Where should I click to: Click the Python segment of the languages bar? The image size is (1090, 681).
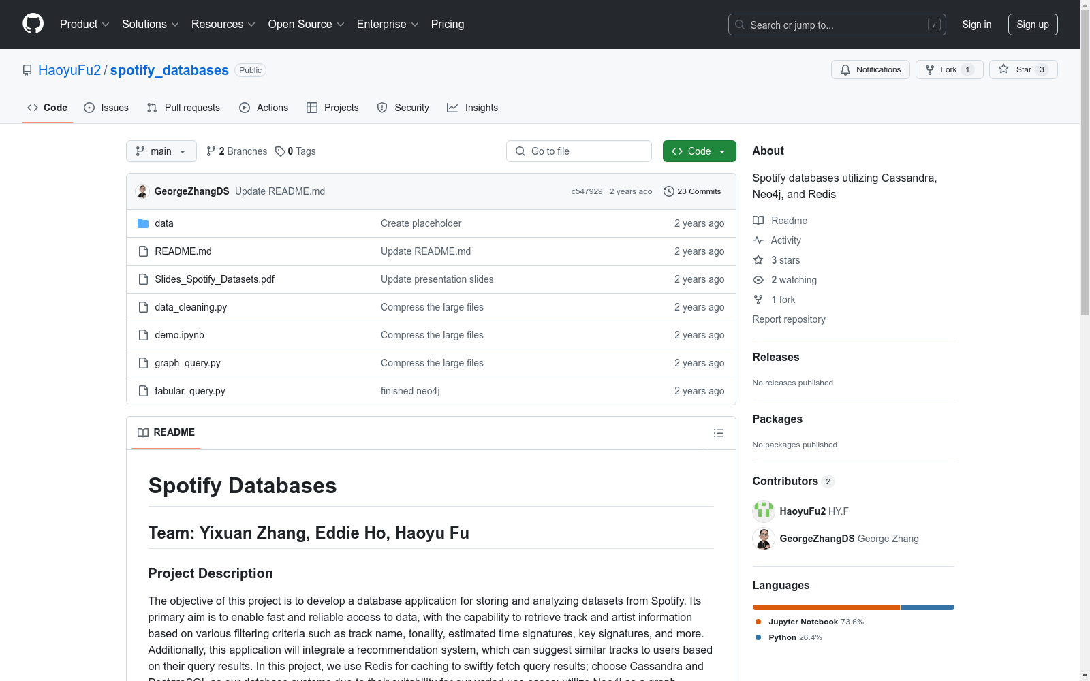(927, 607)
